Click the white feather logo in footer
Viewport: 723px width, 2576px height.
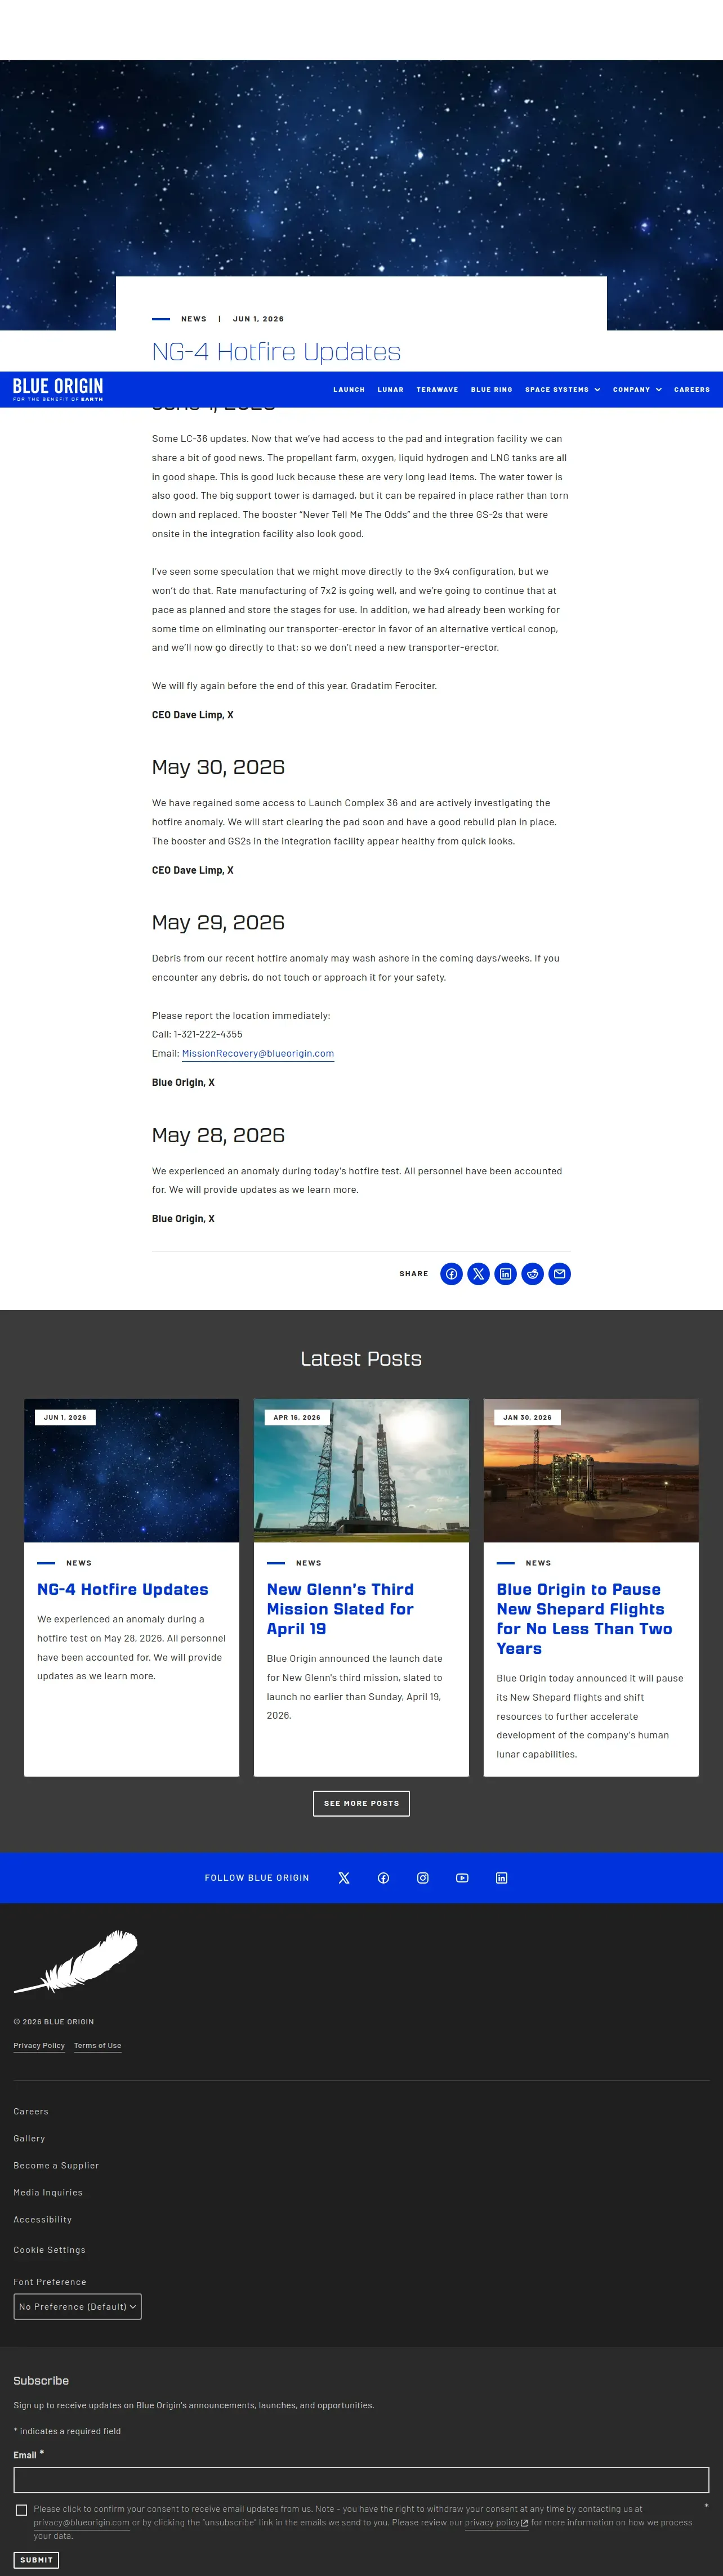[x=75, y=1962]
